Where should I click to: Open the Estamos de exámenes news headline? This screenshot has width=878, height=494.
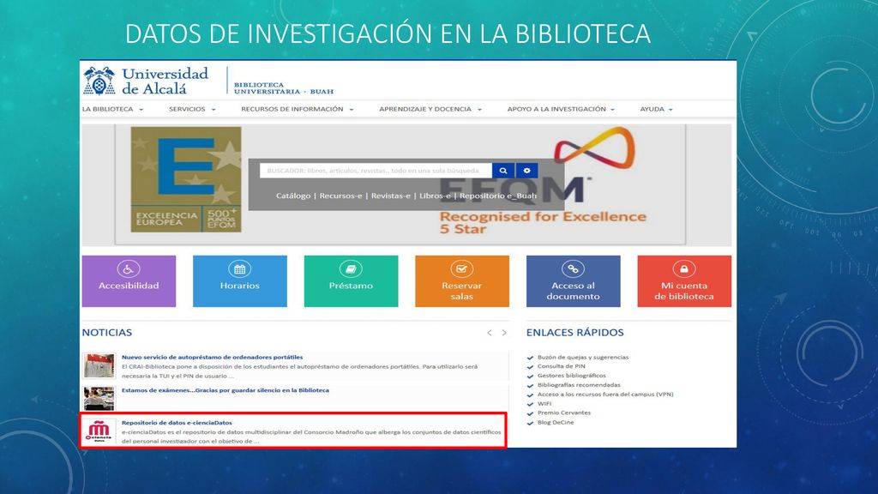tap(226, 390)
